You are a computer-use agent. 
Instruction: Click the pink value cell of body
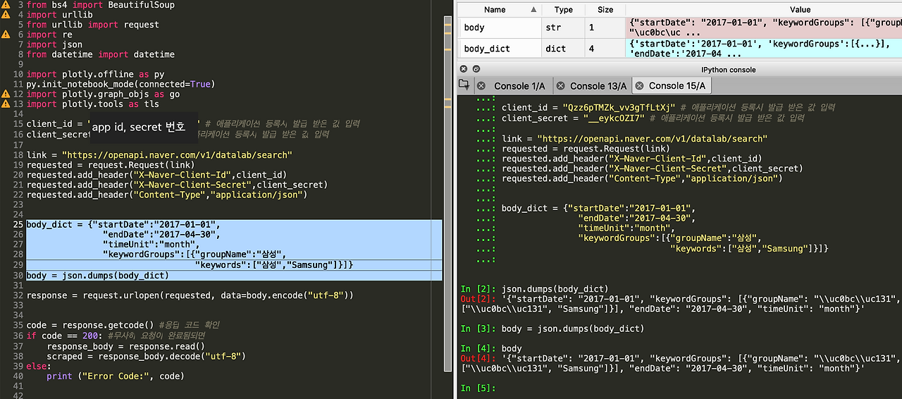(764, 27)
